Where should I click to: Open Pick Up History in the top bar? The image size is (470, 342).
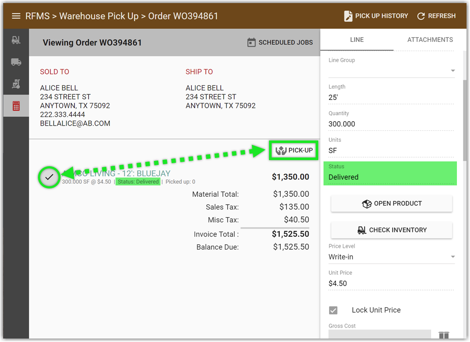(x=375, y=16)
